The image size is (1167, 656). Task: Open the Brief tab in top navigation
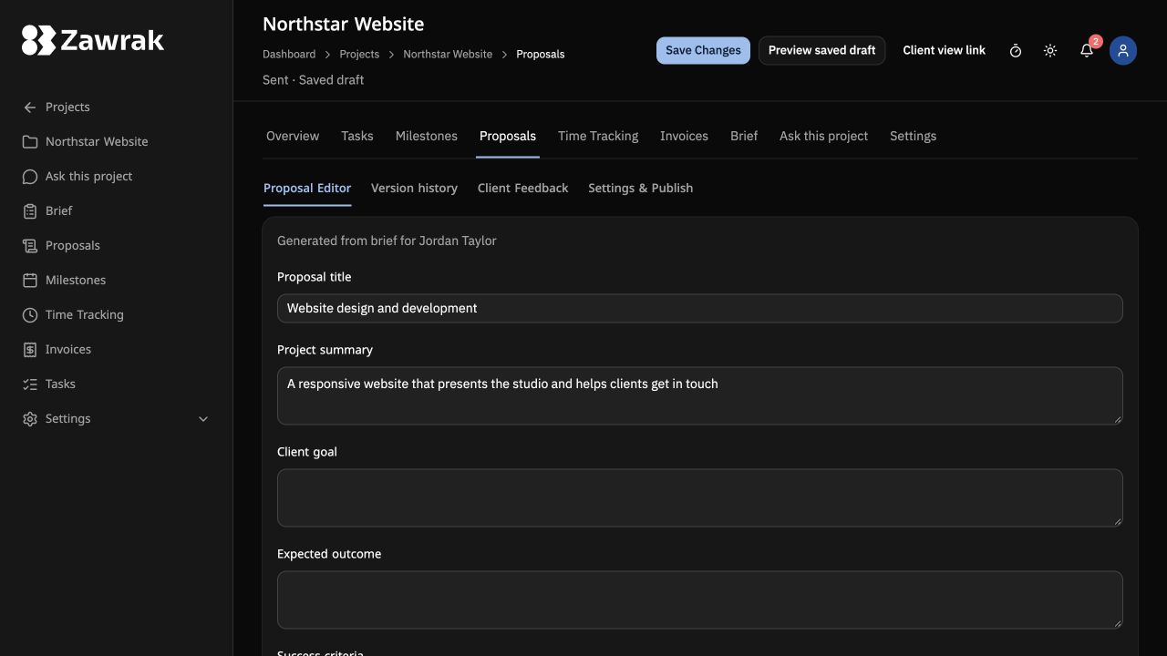click(744, 136)
